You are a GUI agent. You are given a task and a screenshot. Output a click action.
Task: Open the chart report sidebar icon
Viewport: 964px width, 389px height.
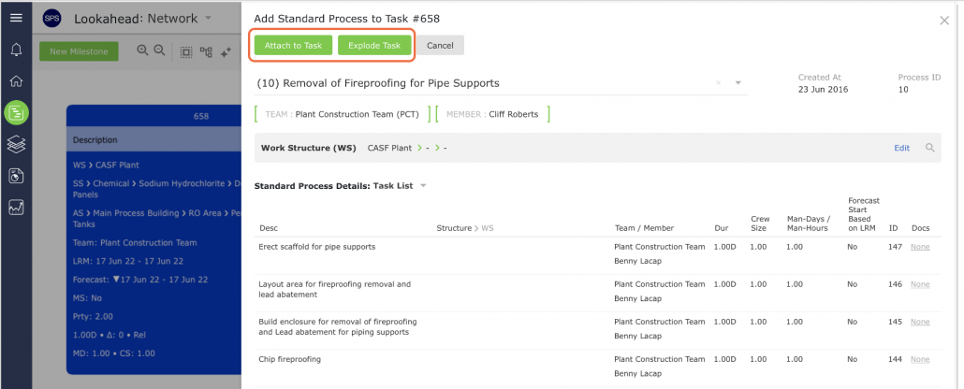16,208
